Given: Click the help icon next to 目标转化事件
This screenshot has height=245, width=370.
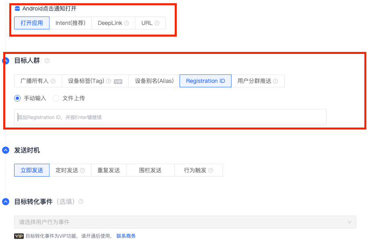Looking at the screenshot, I should [x=81, y=202].
